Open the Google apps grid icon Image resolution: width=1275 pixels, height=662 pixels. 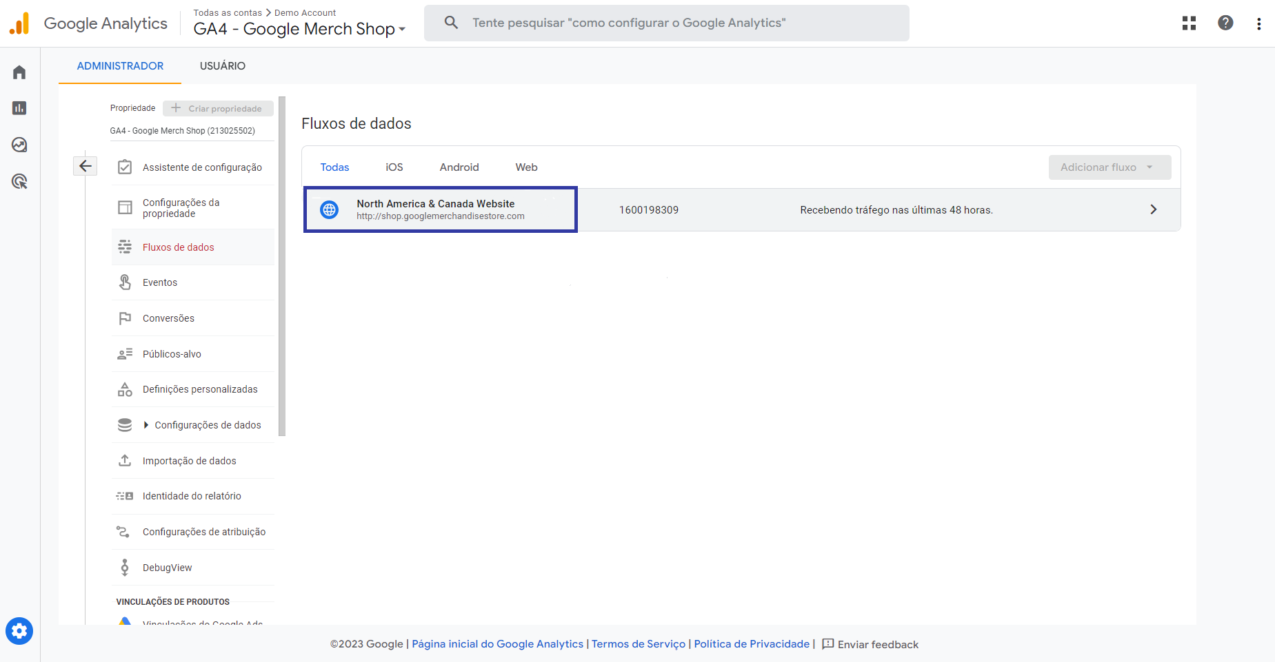pyautogui.click(x=1189, y=23)
